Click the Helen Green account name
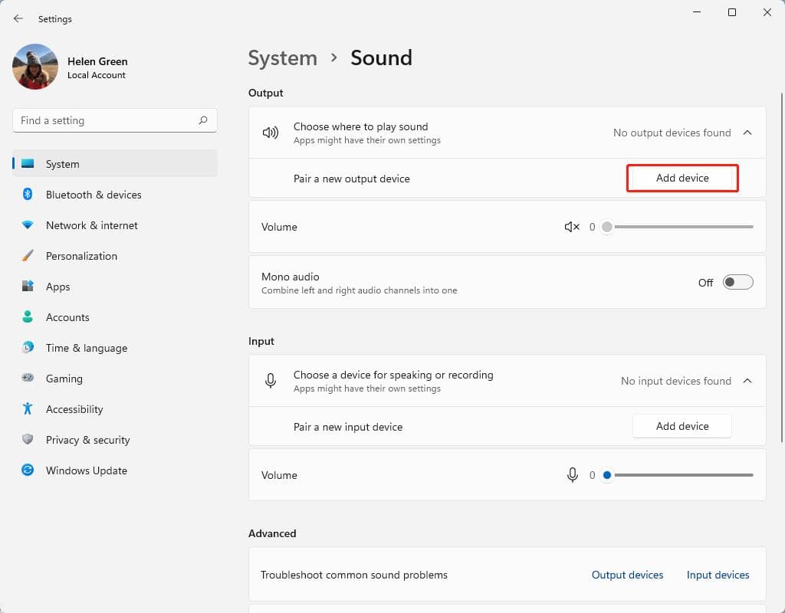785x613 pixels. click(x=97, y=61)
